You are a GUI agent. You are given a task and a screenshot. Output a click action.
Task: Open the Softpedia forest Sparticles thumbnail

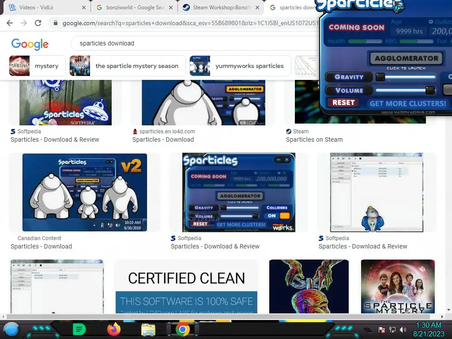(65, 102)
